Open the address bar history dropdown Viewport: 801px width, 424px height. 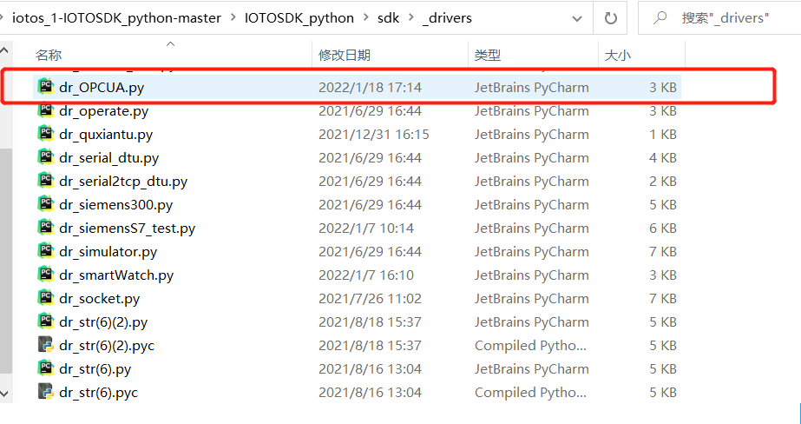click(x=575, y=17)
